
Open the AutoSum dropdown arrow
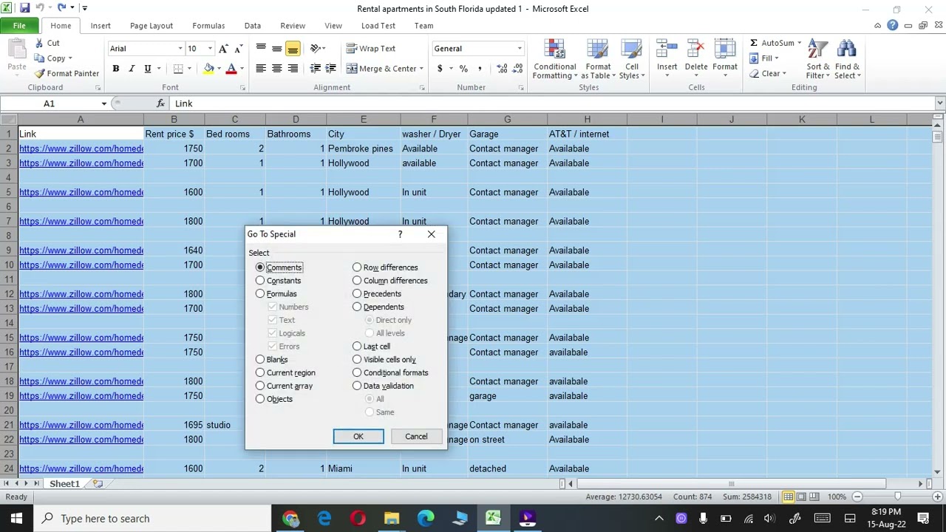coord(799,43)
